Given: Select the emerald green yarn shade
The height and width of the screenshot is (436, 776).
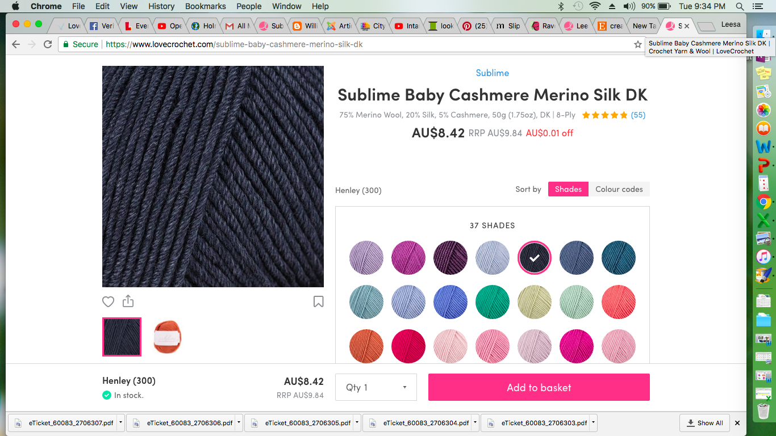Looking at the screenshot, I should click(x=493, y=302).
